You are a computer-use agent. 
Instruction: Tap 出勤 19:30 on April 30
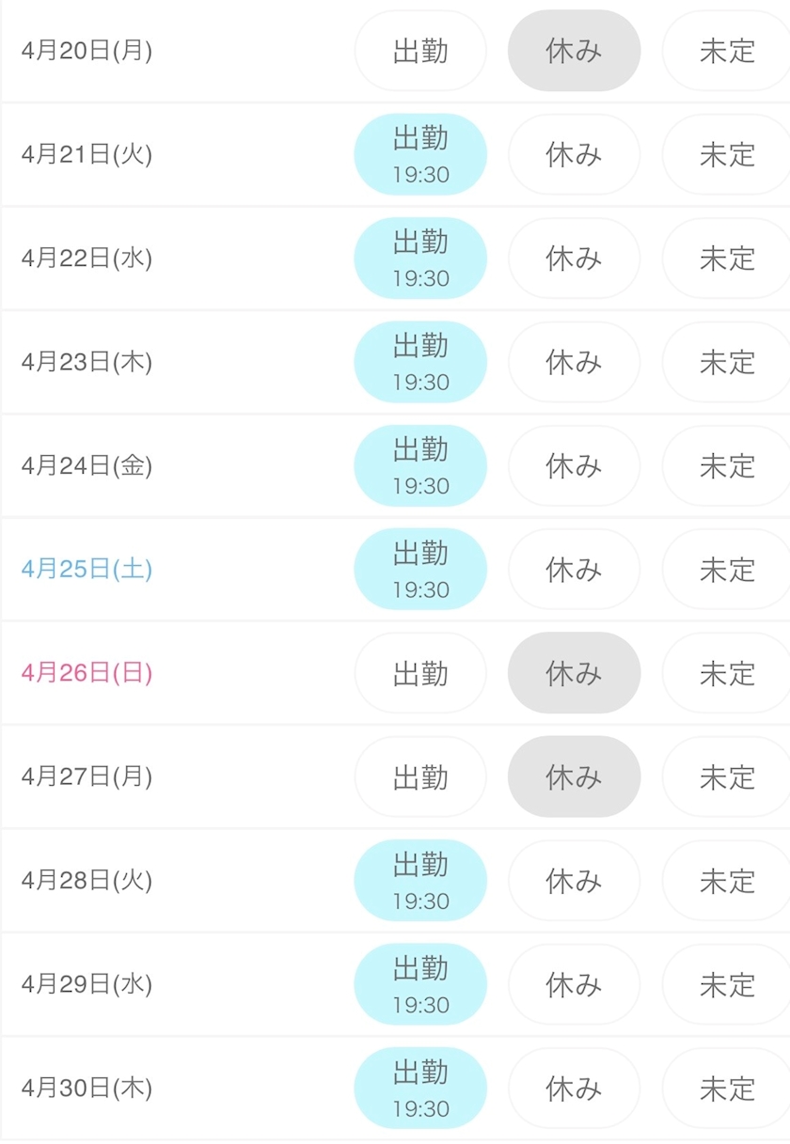[x=420, y=1089]
